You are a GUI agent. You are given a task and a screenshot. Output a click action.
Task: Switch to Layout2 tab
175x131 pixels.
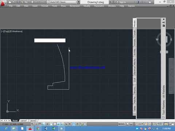[33, 120]
